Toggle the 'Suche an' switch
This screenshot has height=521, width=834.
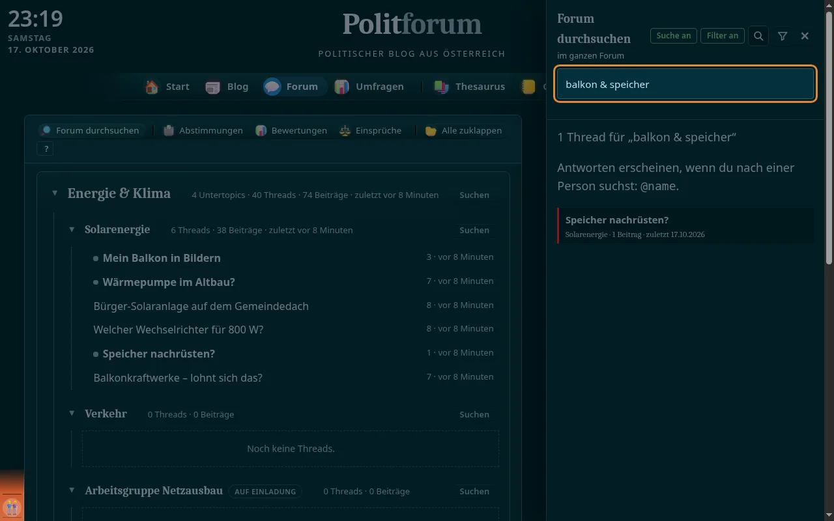(x=674, y=36)
